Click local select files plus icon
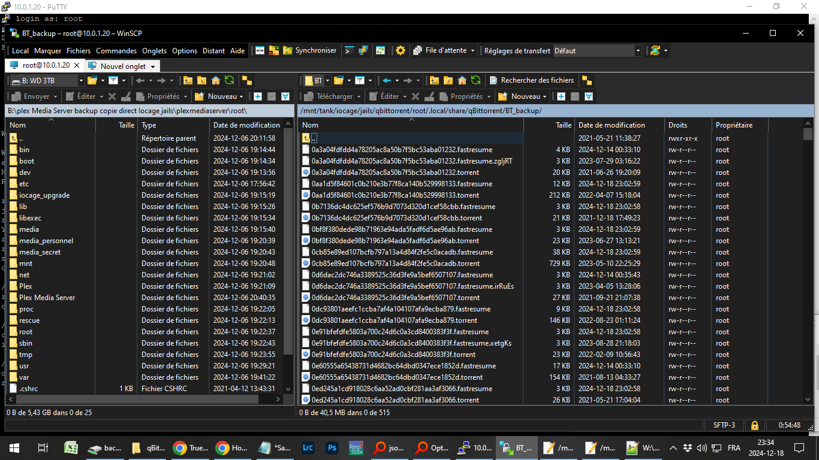Image resolution: width=819 pixels, height=460 pixels. [x=258, y=96]
